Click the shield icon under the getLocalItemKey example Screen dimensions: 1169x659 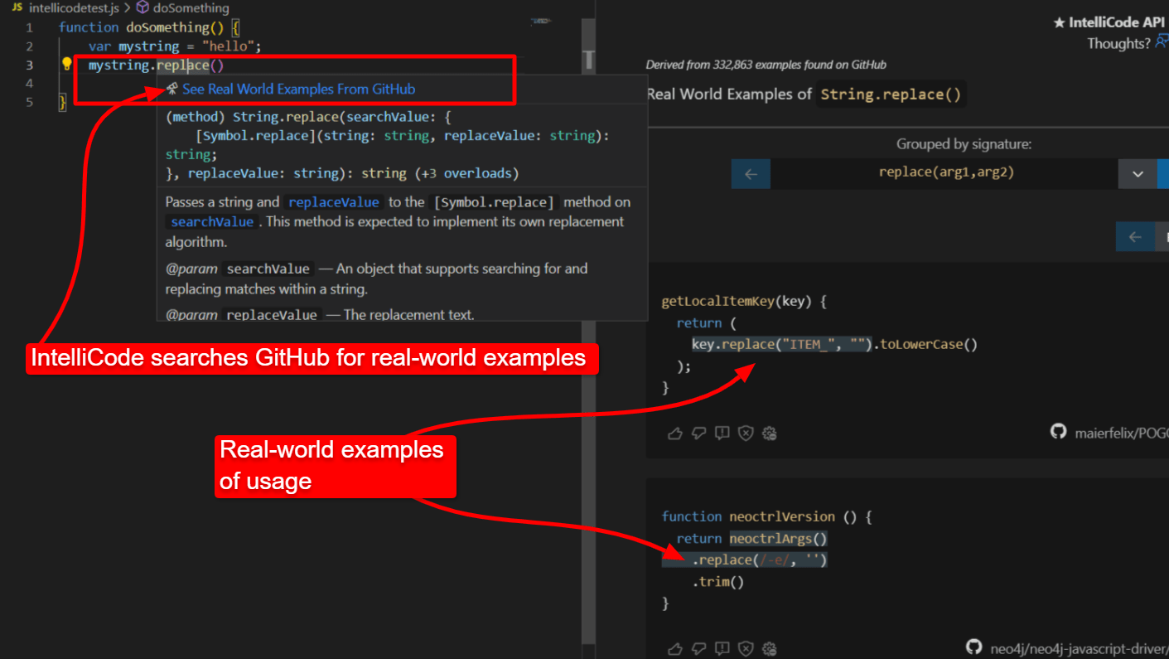(x=746, y=433)
